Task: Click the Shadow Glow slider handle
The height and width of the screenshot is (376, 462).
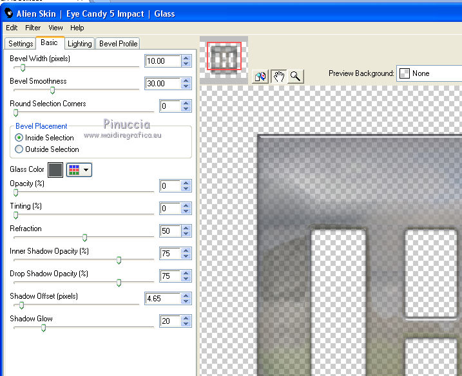Action: click(43, 328)
